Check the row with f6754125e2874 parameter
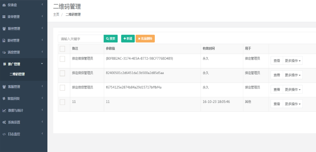The height and width of the screenshot is (152, 316). click(62, 88)
